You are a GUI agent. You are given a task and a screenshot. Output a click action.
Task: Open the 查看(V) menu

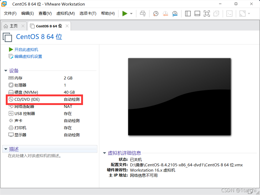pos(45,13)
